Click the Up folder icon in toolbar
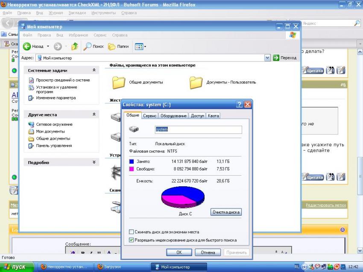Screen dimensions: 363x272 (75, 46)
